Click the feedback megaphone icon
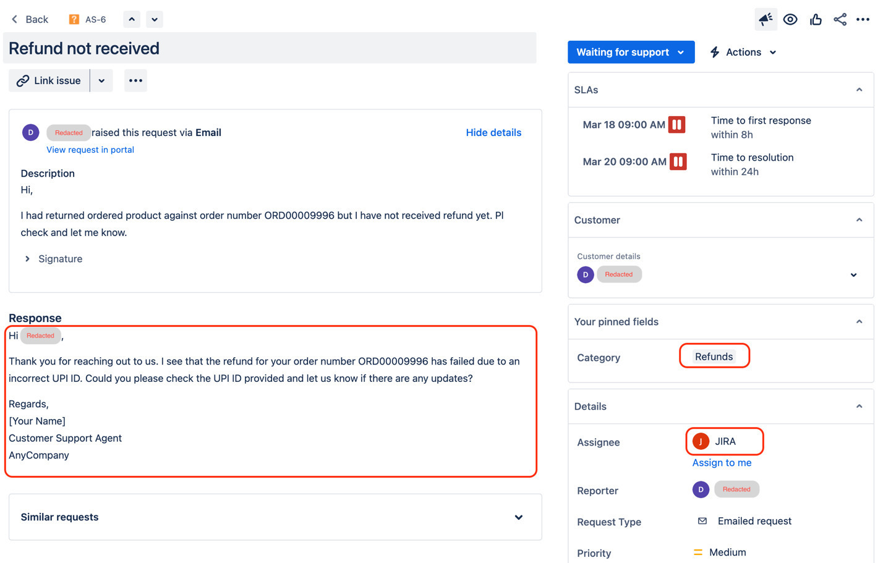The image size is (883, 563). click(766, 19)
